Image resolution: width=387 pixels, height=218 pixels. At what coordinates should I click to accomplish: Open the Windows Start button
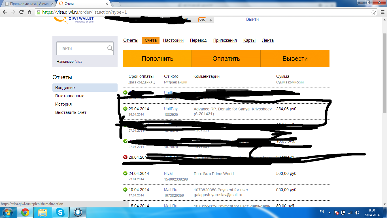(x=7, y=212)
